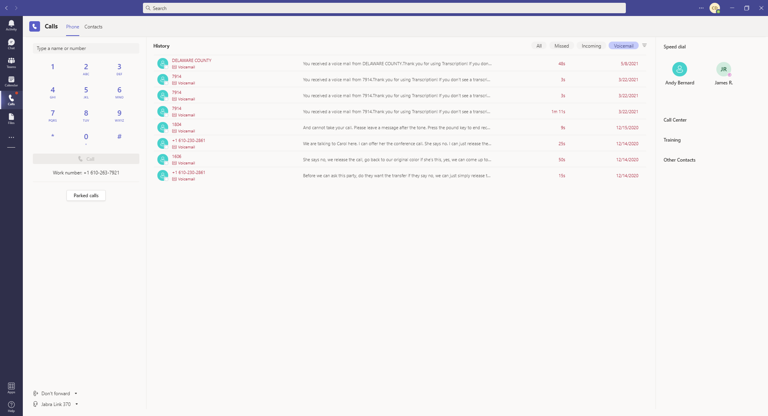Viewport: 768px width, 416px height.
Task: Toggle the Incoming calls filter
Action: tap(591, 46)
